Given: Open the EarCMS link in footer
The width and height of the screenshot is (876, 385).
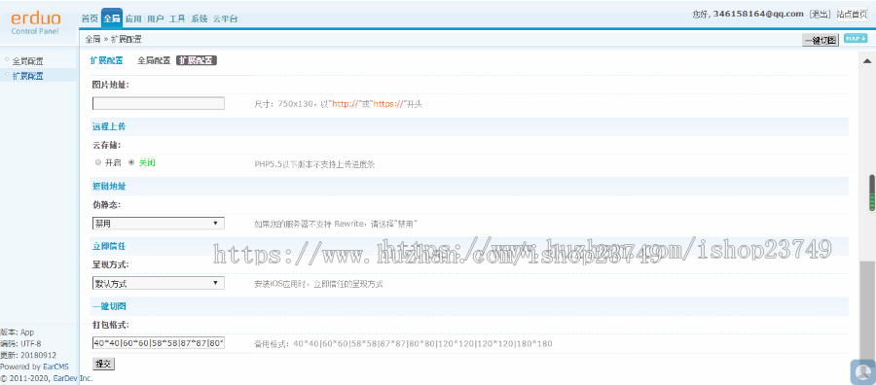Looking at the screenshot, I should pyautogui.click(x=55, y=367).
